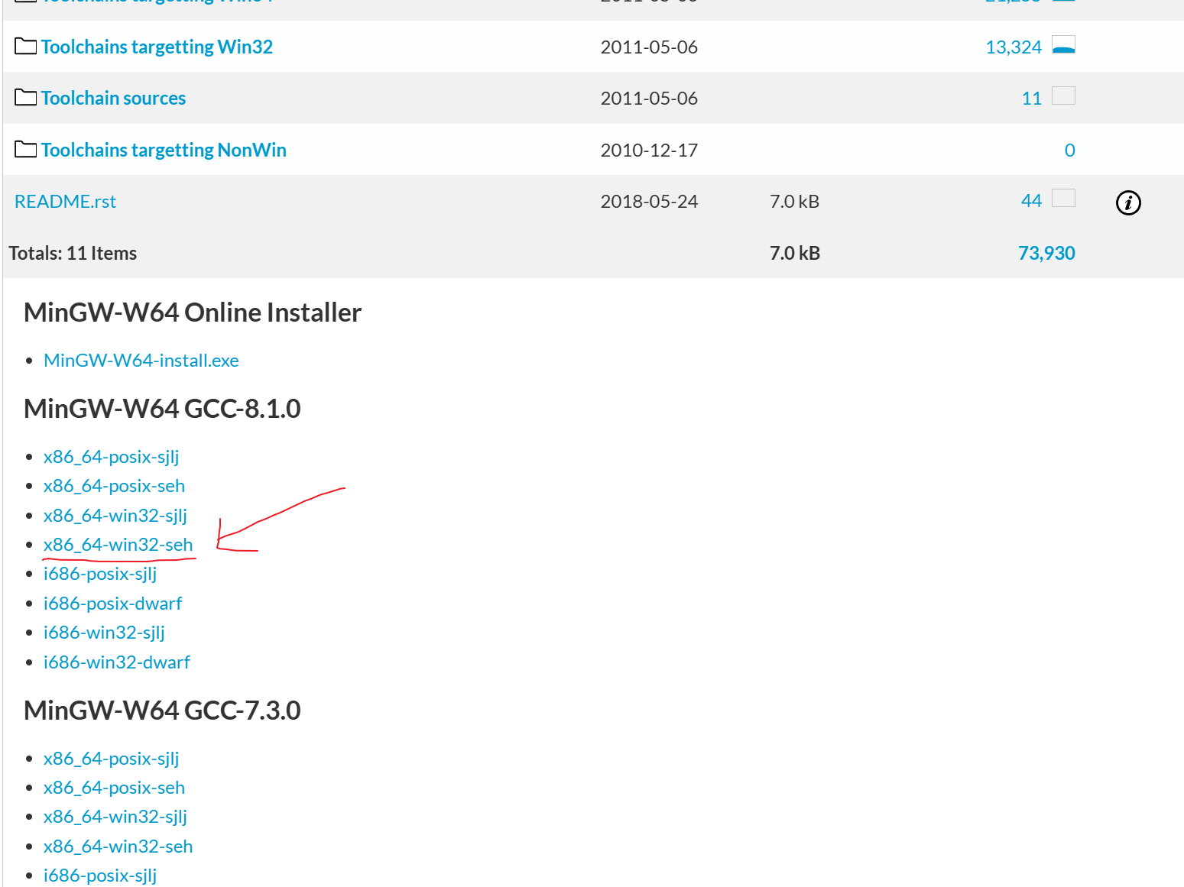Click the i686-win32-dwarf link under GCC-8.1.0

pyautogui.click(x=117, y=662)
